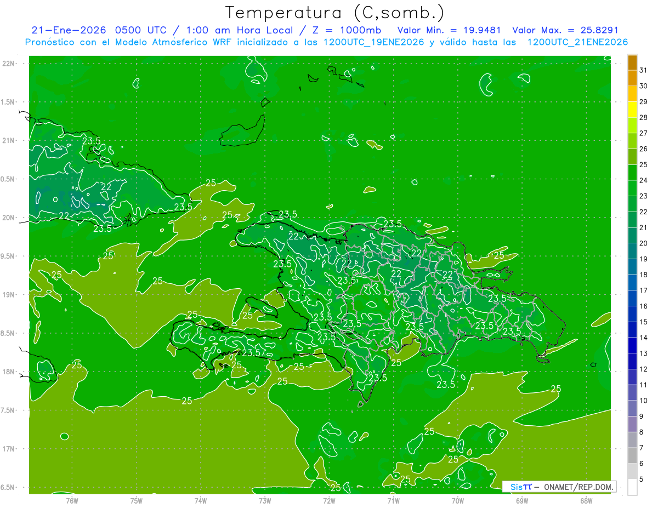Pick the colorbar swatch between 29 and 30

pyautogui.click(x=632, y=94)
